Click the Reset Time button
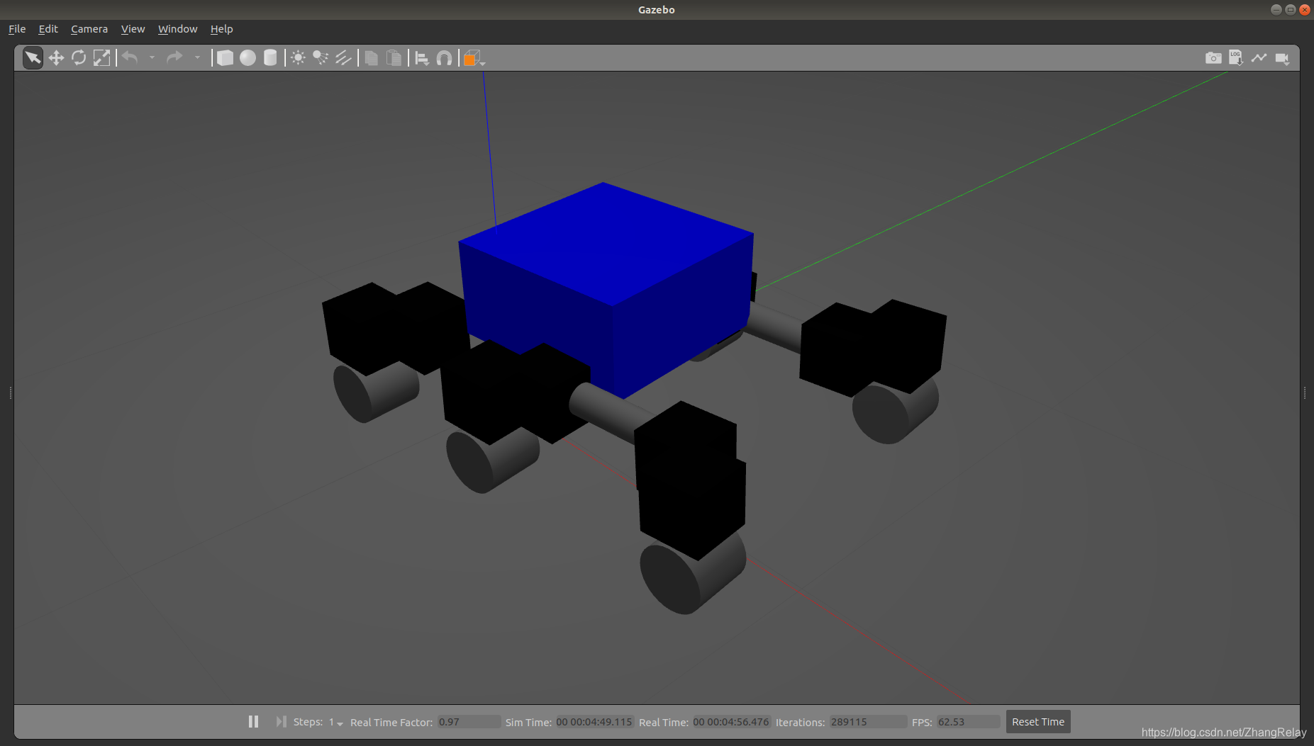The width and height of the screenshot is (1314, 746). point(1038,722)
